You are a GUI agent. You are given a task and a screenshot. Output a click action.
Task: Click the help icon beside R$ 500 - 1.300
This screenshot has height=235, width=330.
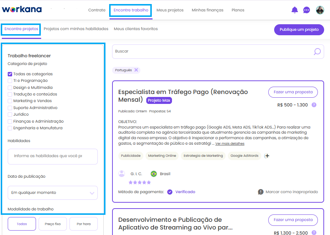(x=314, y=105)
